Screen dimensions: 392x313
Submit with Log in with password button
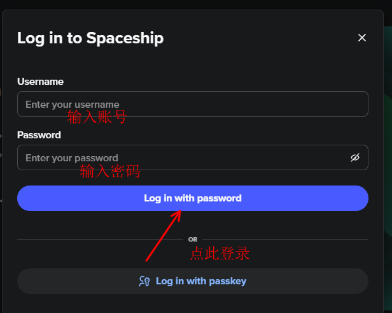(x=193, y=198)
